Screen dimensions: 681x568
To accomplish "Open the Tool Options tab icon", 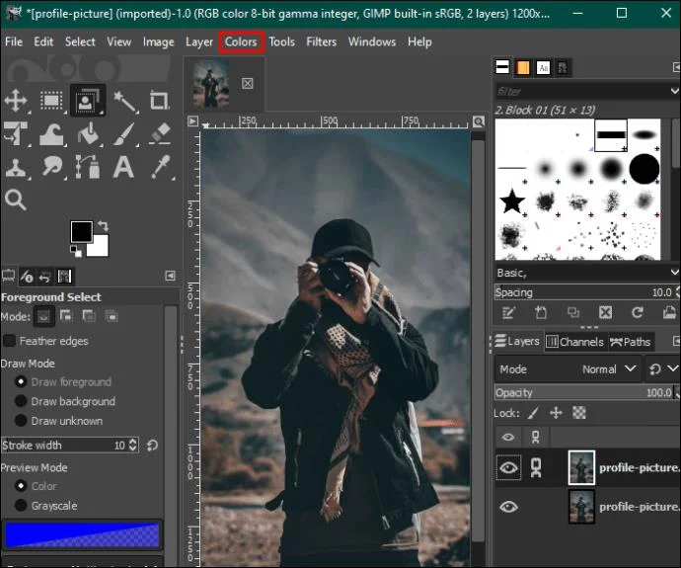I will 8,276.
